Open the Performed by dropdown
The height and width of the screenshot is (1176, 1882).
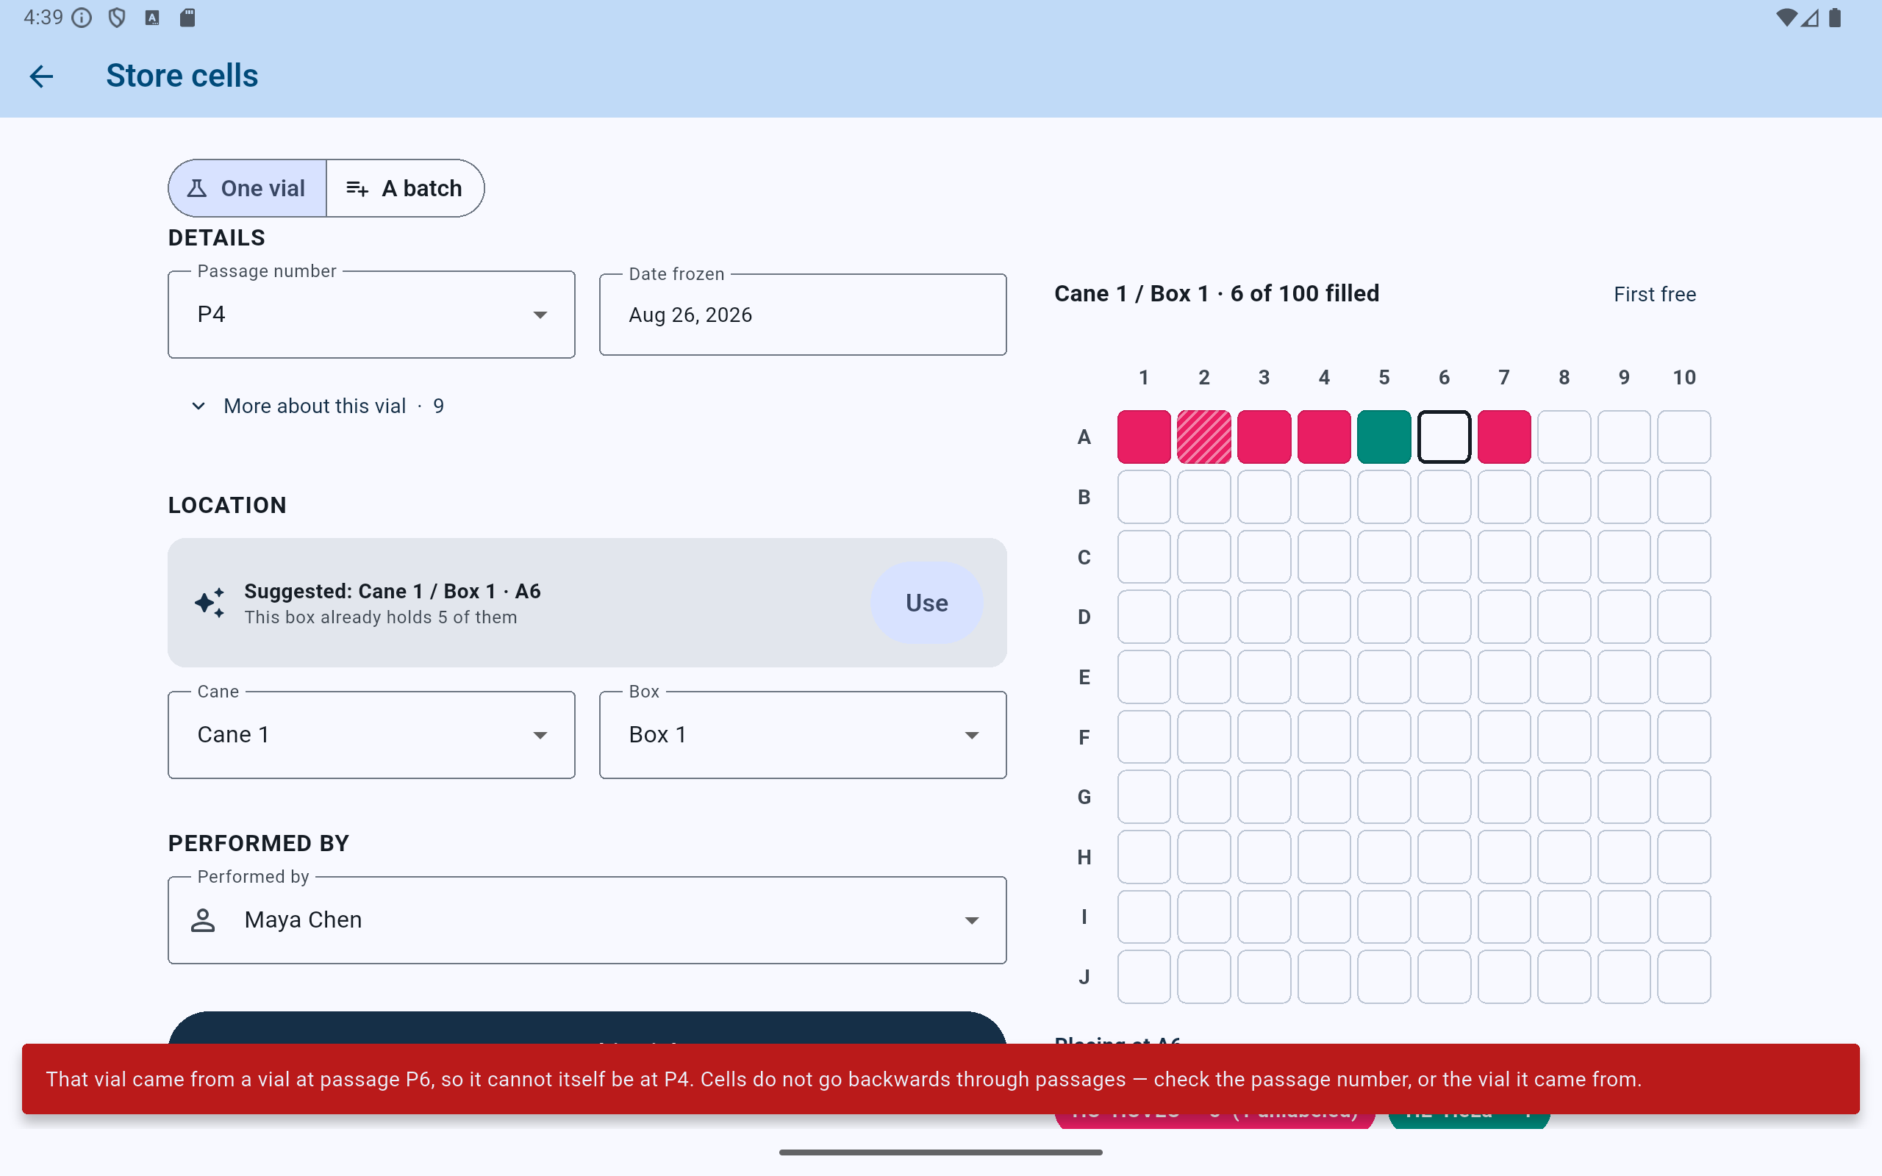587,920
